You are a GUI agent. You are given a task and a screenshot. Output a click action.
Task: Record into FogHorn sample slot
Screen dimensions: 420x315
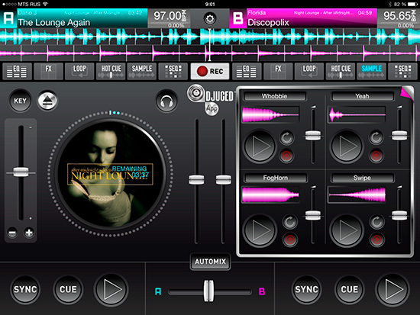(x=290, y=239)
